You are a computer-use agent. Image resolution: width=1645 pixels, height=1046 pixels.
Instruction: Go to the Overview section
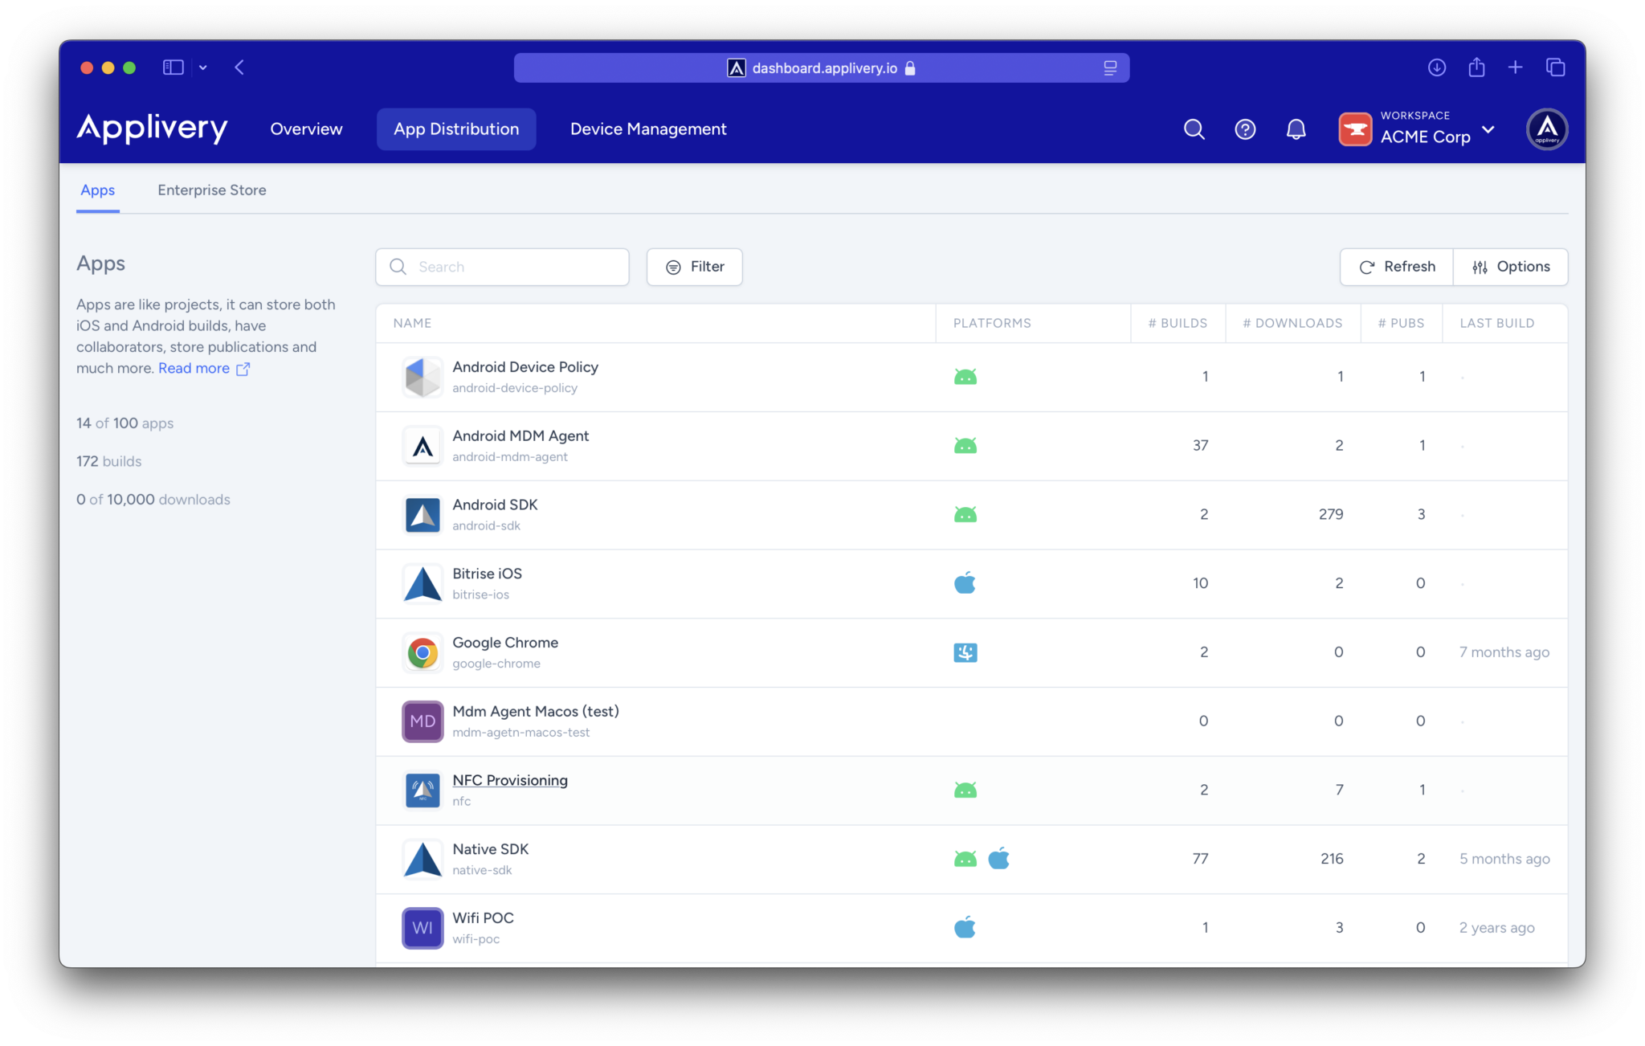coord(306,129)
